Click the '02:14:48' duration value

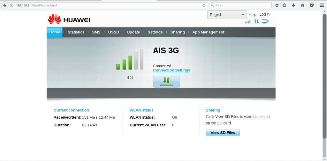click(89, 125)
